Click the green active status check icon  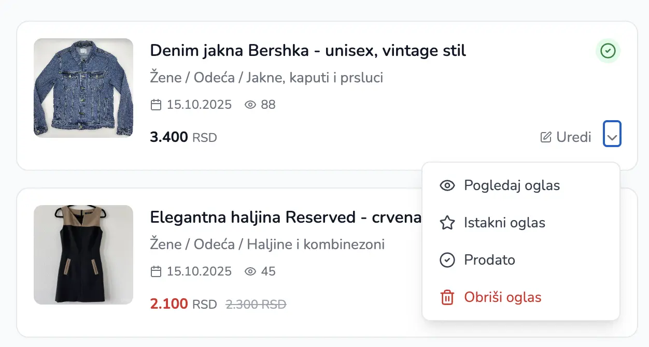click(x=608, y=51)
